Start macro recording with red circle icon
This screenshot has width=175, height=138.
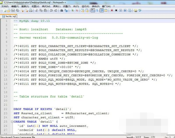coord(112,10)
